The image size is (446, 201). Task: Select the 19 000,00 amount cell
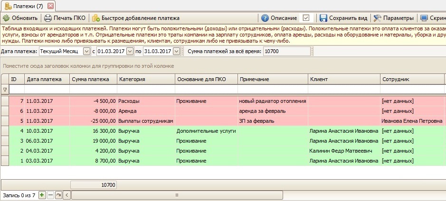[93, 141]
